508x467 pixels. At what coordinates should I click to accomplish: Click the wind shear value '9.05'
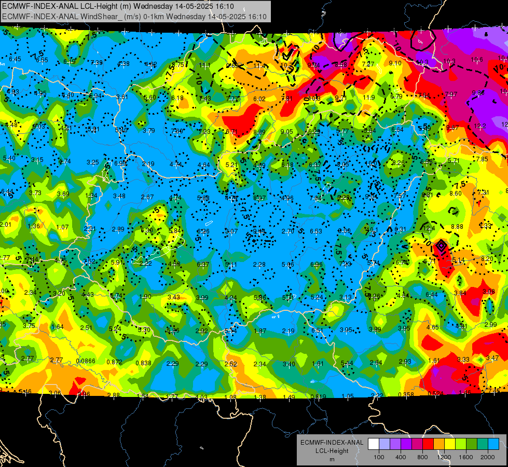point(287,131)
